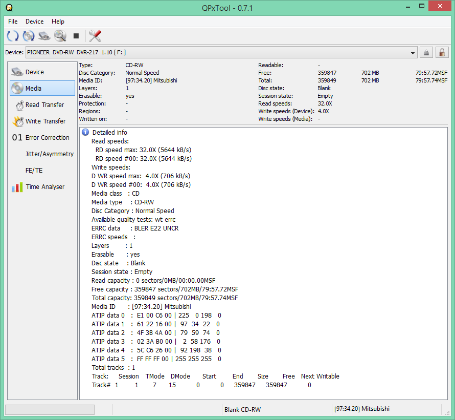Click the Read Transfer stopwatch icon
455x420 pixels.
[19, 105]
